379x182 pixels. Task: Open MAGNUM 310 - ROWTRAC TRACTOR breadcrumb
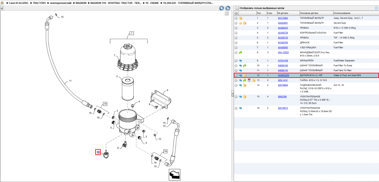(115, 3)
